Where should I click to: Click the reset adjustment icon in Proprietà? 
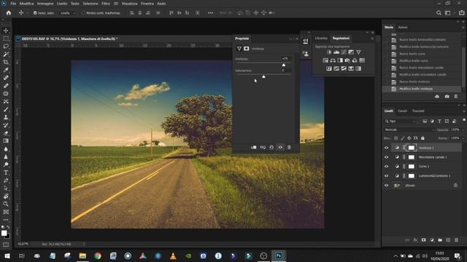(271, 147)
